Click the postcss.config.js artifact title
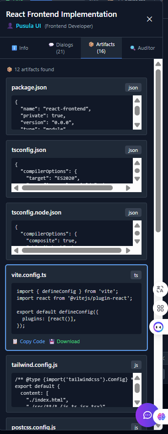 tap(34, 427)
